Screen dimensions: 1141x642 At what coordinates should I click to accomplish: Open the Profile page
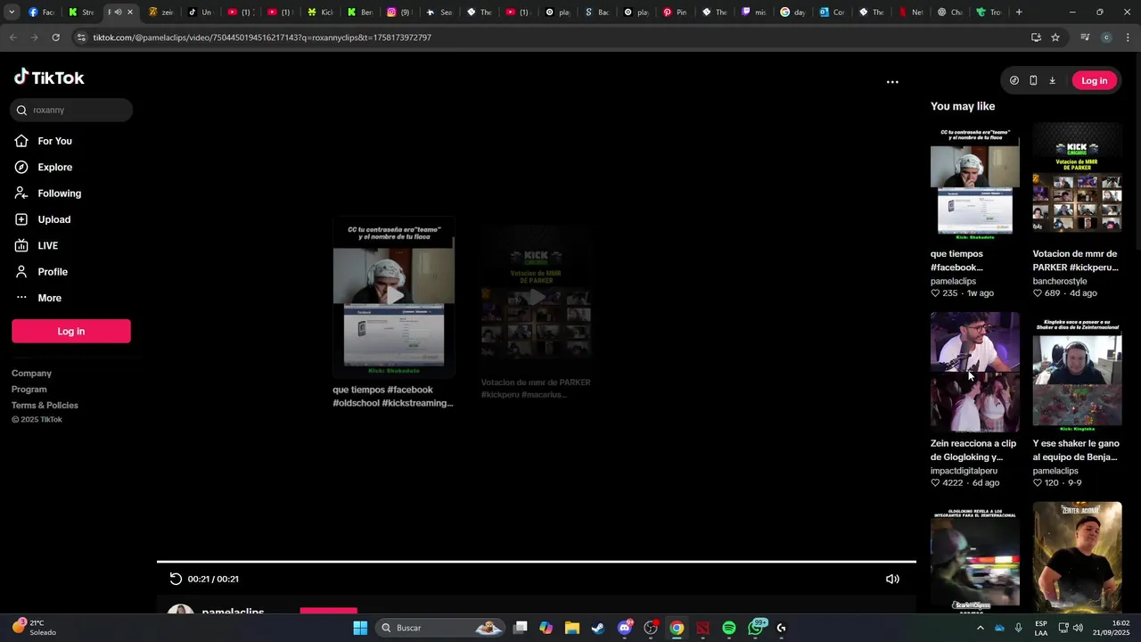coord(53,272)
